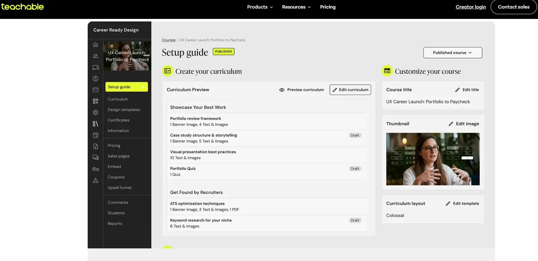Click the pencil icon next to Edit title
Image resolution: width=538 pixels, height=261 pixels.
pos(458,90)
